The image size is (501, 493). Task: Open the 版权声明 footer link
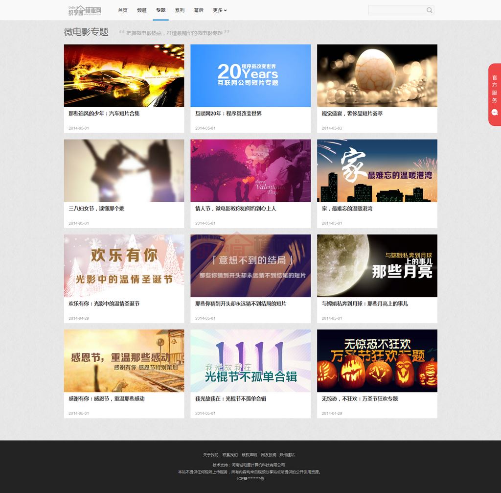(x=249, y=455)
